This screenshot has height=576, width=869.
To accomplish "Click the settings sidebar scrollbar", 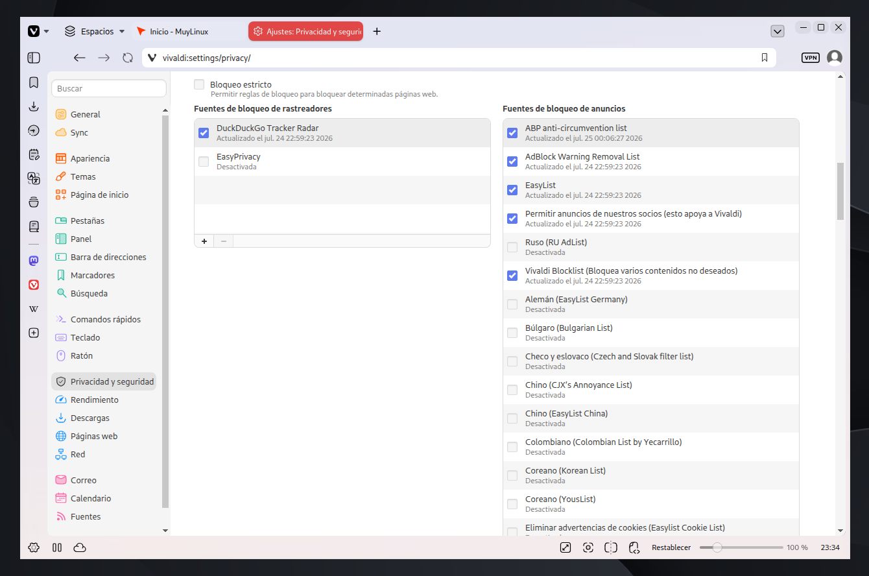I will [165, 311].
